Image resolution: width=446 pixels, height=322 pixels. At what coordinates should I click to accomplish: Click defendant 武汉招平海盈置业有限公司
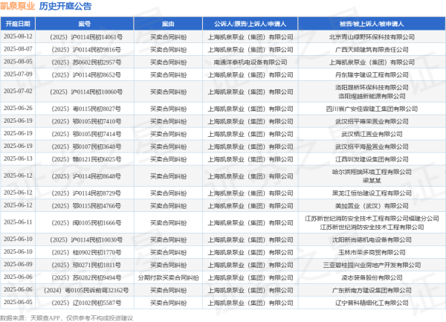(372, 146)
